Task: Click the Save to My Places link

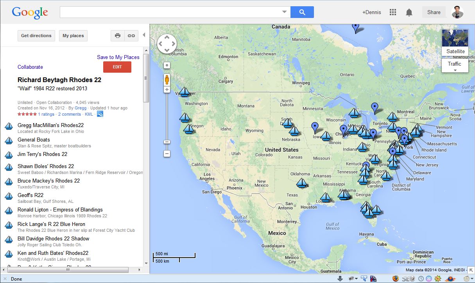Action: pyautogui.click(x=118, y=57)
